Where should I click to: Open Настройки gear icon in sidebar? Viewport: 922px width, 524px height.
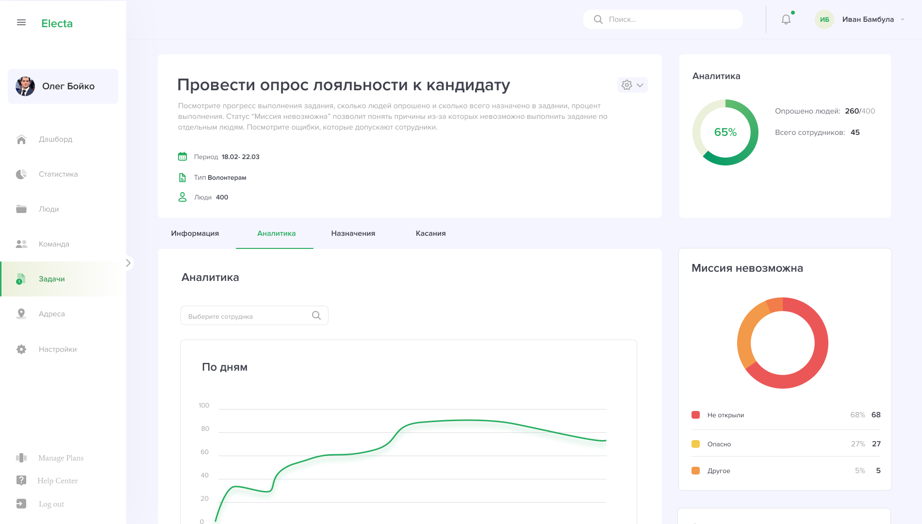point(21,349)
